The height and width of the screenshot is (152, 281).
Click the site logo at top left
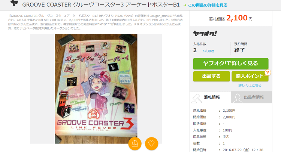[x=14, y=3]
